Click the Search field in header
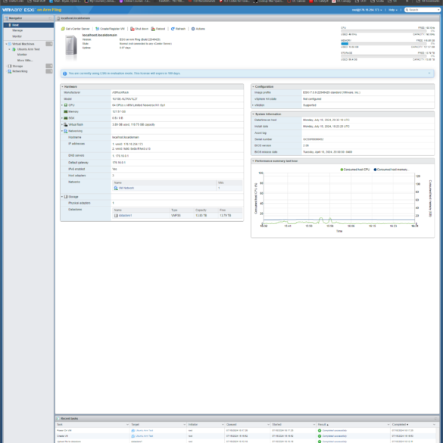The width and height of the screenshot is (443, 443). click(423, 10)
